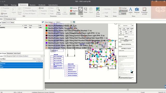Screen dimensions: 166x93
Task: Click the Retain mode icon
Action: [115, 10]
